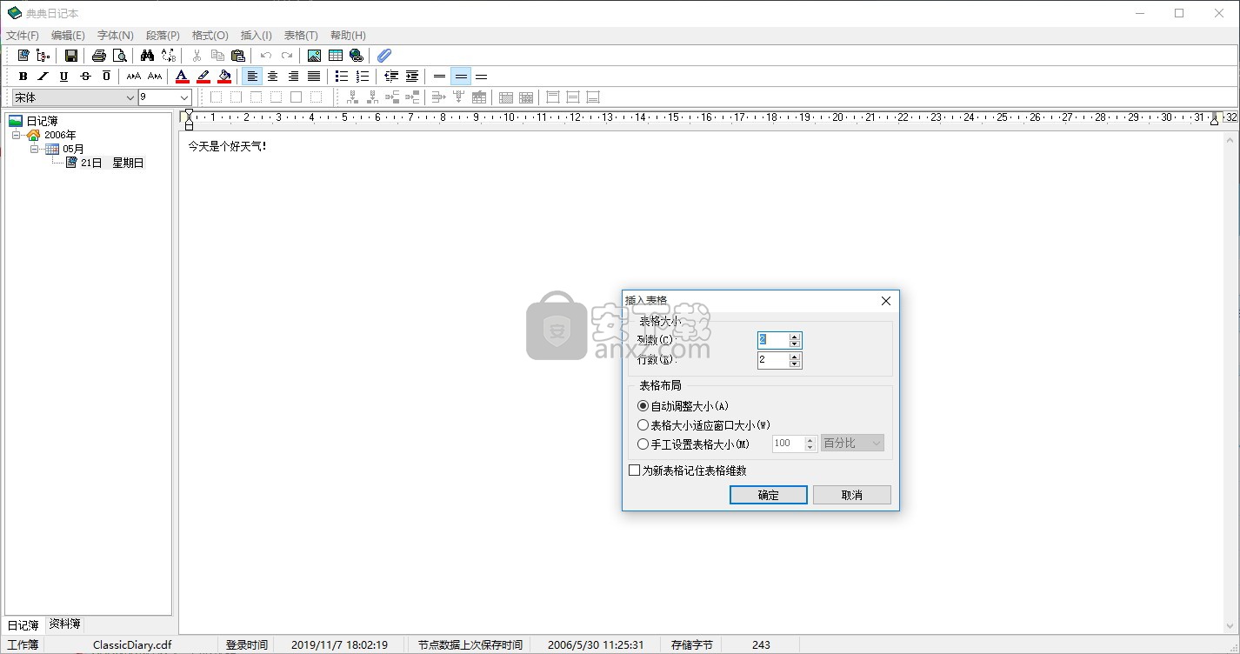Open Print Preview from the toolbar
The image size is (1240, 654).
click(x=120, y=56)
